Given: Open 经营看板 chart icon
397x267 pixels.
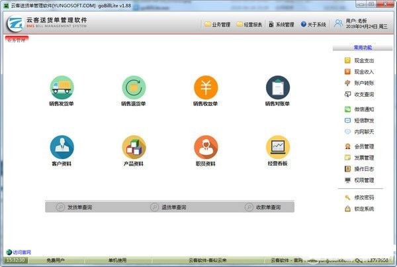Looking at the screenshot, I should (278, 147).
